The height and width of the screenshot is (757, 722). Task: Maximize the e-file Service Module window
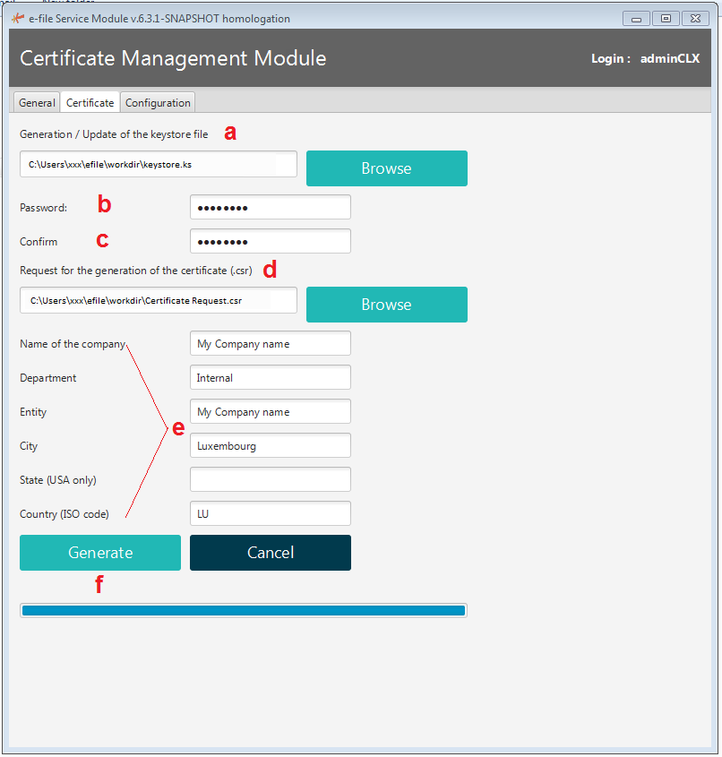666,18
